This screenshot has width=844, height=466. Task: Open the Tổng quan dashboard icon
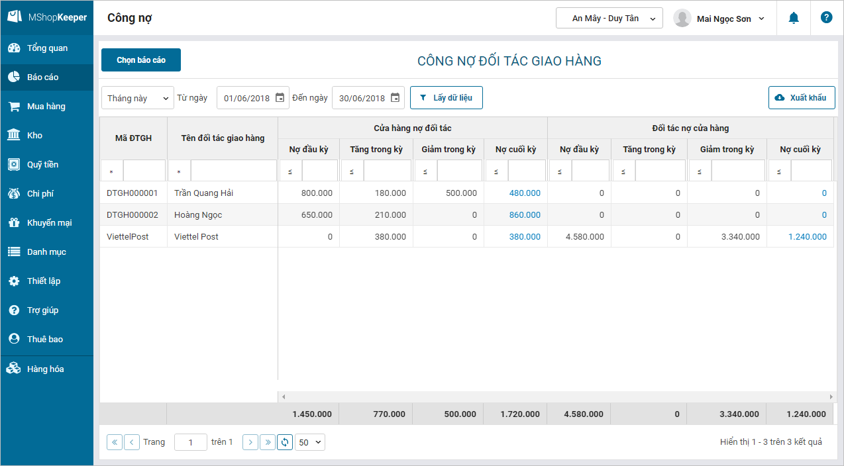[14, 48]
